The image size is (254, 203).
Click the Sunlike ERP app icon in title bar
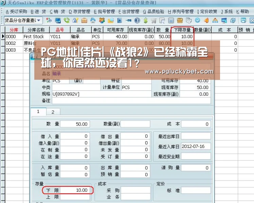[3, 2]
